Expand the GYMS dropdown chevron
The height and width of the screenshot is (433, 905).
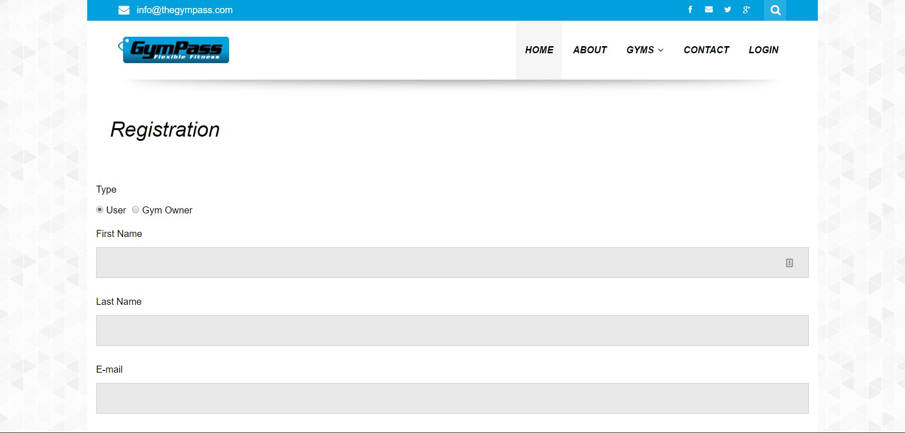pyautogui.click(x=661, y=50)
